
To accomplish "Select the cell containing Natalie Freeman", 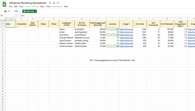I will (x=67, y=43).
